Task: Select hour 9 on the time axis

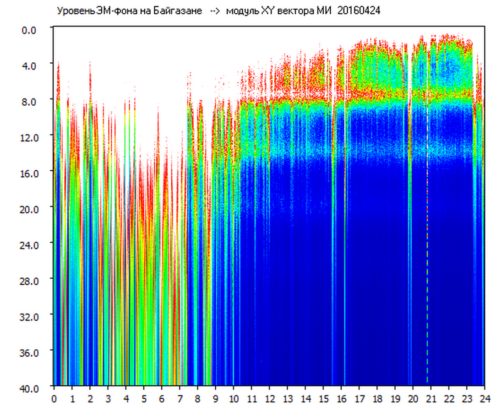Action: pyautogui.click(x=215, y=399)
